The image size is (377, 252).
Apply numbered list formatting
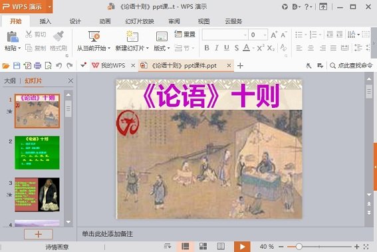(313, 35)
